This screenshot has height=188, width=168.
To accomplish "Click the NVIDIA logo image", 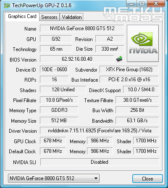I will 143,43.
